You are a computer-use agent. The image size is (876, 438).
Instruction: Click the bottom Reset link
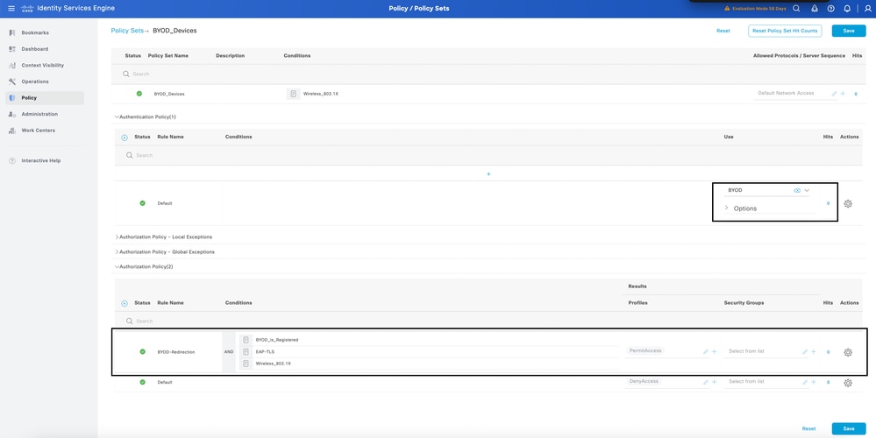tap(809, 428)
